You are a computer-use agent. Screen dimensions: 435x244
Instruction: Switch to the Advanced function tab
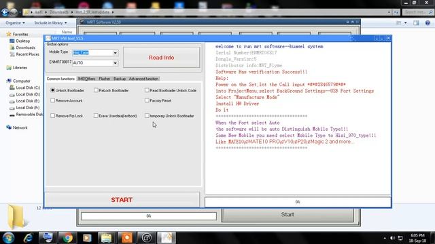tap(143, 79)
